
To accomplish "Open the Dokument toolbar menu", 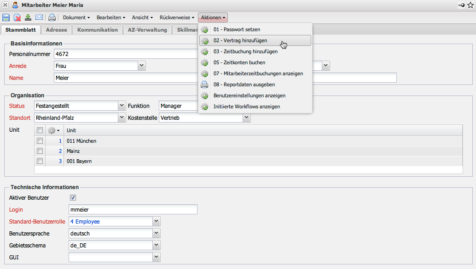I will tap(76, 17).
